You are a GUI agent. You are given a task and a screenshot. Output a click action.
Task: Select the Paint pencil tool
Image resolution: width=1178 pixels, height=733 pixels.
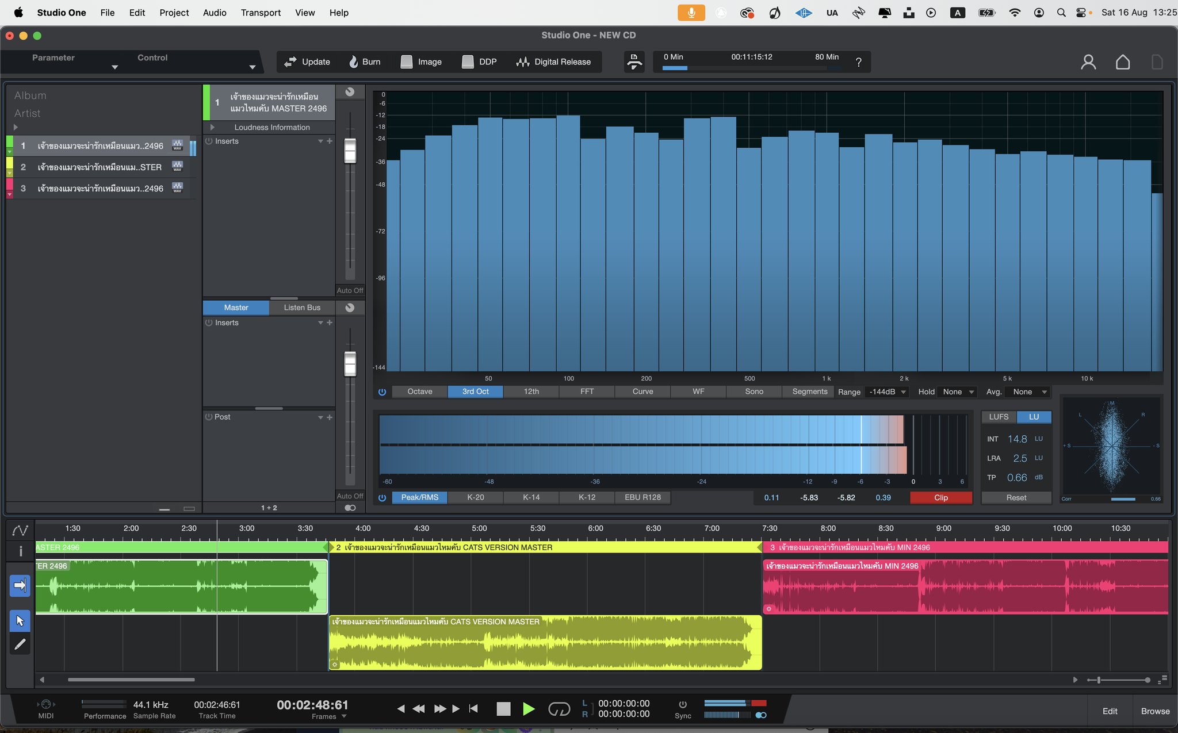(20, 644)
